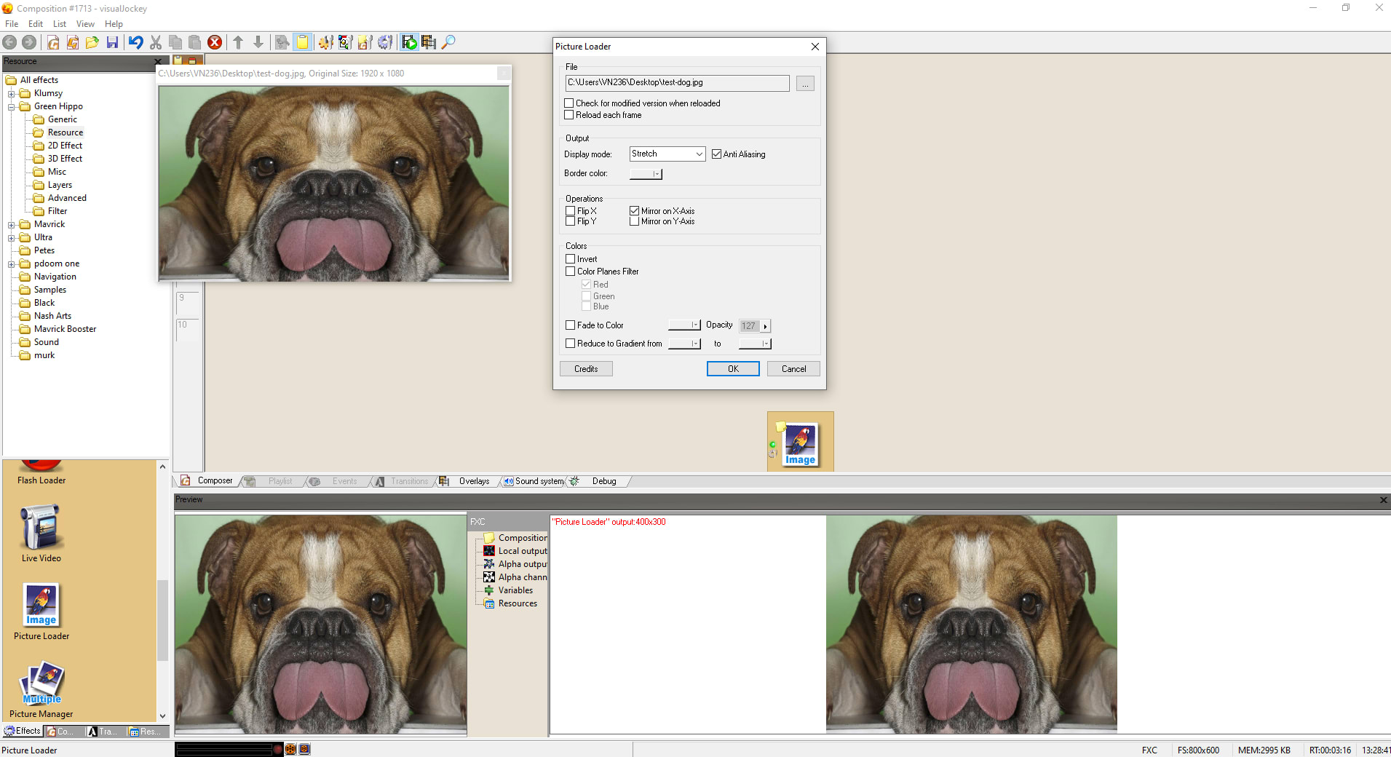The width and height of the screenshot is (1391, 757).
Task: Click the Opacity slider arrow button
Action: point(765,326)
